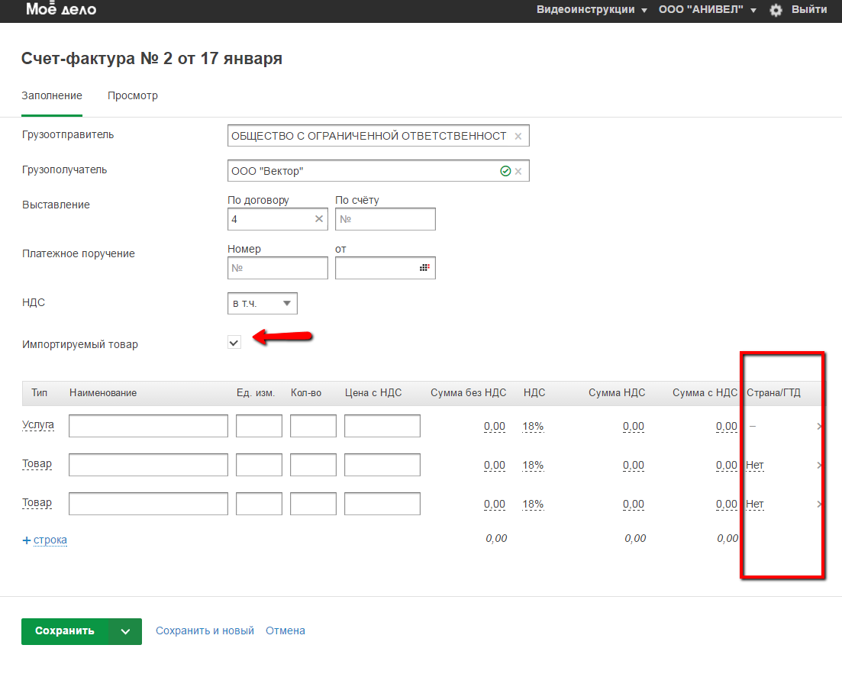Open the НДС dropdown showing в т.ч.
842x674 pixels.
262,303
